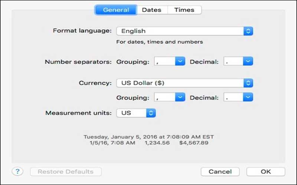The image size is (297, 185).
Task: Open the Format language dropdown showing English
Action: tap(185, 31)
